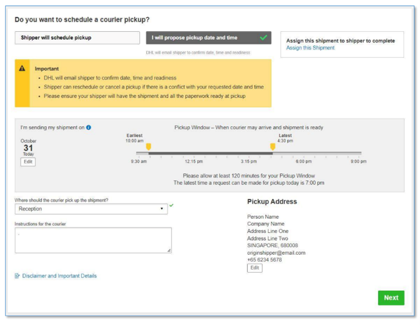Click the textarea resize grip icon
Viewport: 420px width, 325px height.
tap(169, 250)
